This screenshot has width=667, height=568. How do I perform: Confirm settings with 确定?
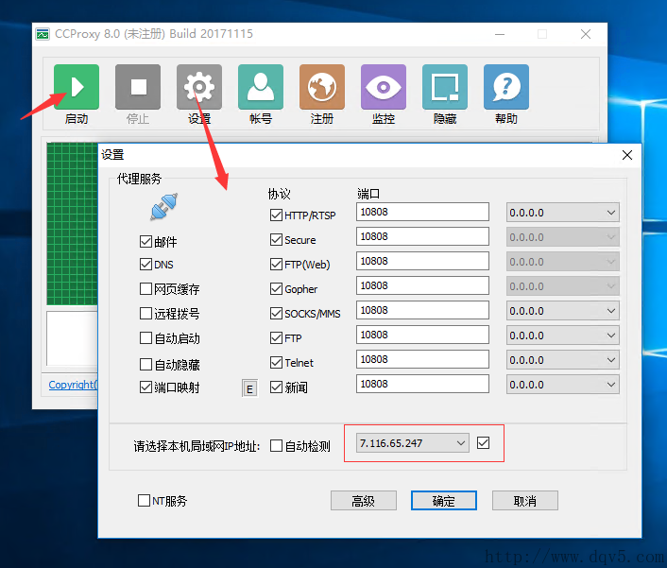pos(444,501)
